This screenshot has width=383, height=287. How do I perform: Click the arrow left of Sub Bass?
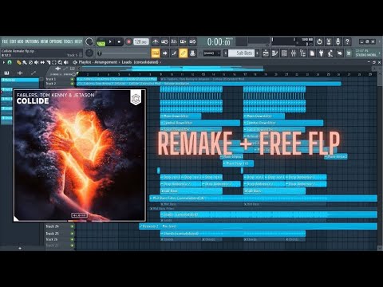click(226, 53)
